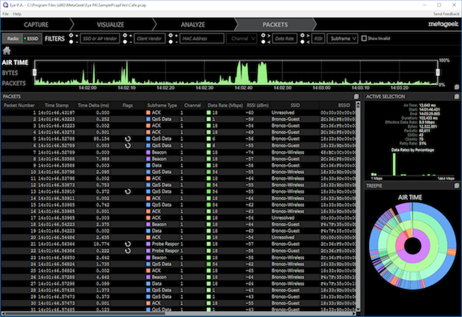This screenshot has width=462, height=317.
Task: Click the Send Feedback link
Action: [x=446, y=14]
